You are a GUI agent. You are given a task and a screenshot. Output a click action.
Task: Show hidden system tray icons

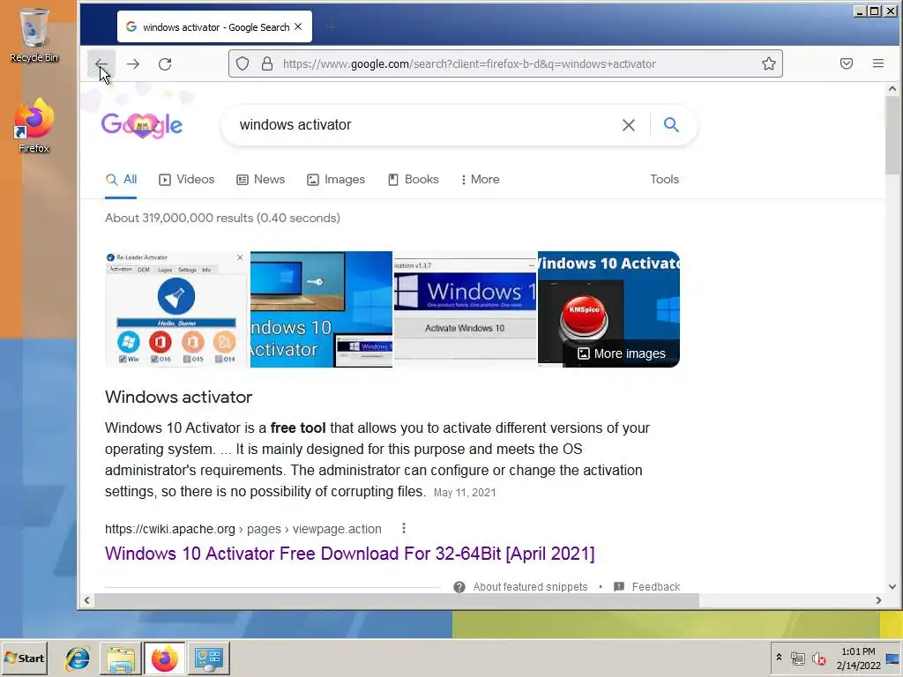[779, 658]
